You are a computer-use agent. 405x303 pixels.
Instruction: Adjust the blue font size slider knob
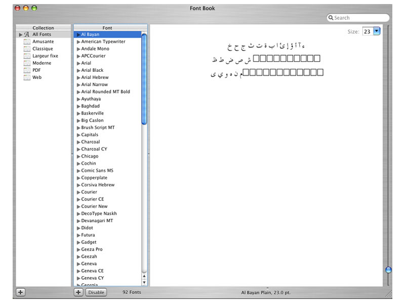pyautogui.click(x=388, y=270)
